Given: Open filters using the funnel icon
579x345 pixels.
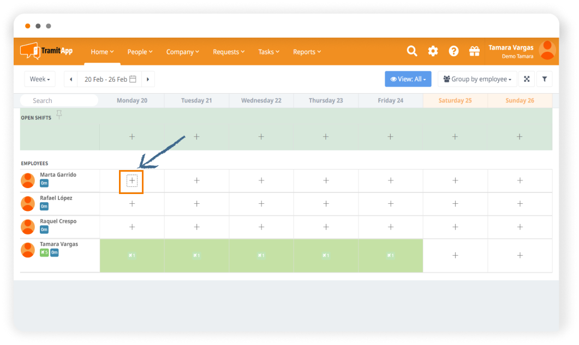Looking at the screenshot, I should pos(544,79).
